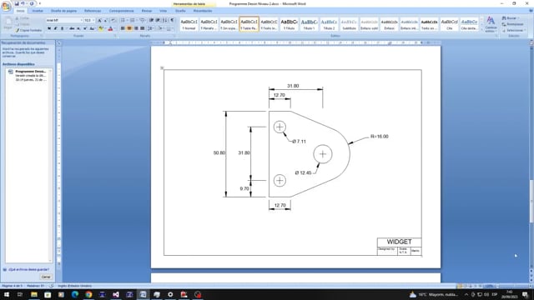Copy formatting with Copiar formato brush
The width and height of the screenshot is (534, 300).
point(28,30)
